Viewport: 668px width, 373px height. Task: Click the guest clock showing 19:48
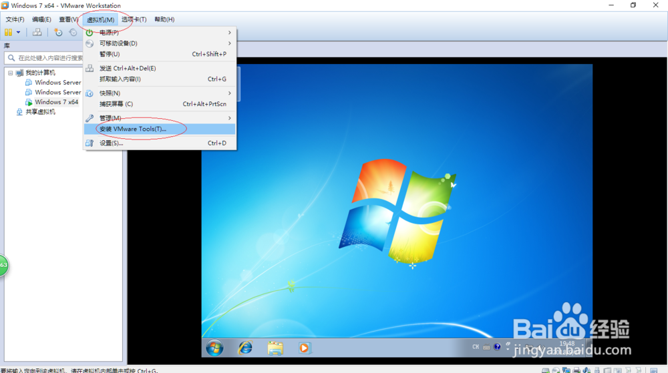(566, 344)
